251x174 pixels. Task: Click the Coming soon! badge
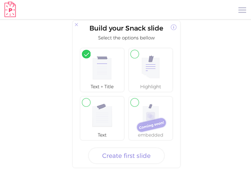(151, 125)
